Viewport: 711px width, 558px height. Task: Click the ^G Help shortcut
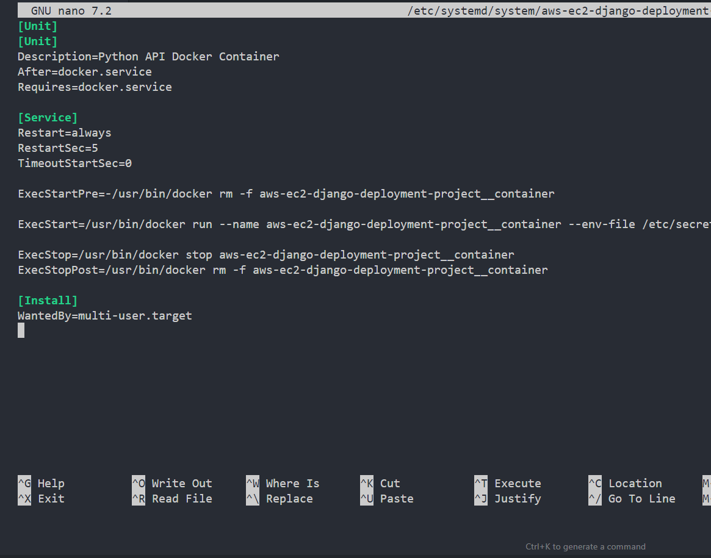click(42, 483)
